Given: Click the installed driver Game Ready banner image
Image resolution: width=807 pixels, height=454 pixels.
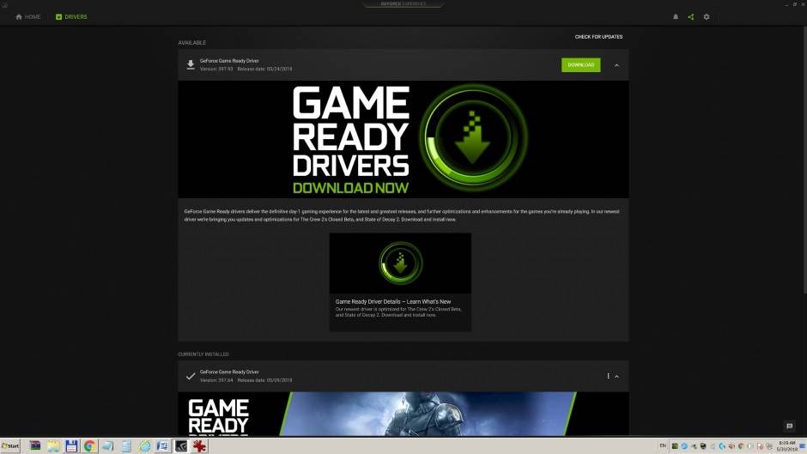Looking at the screenshot, I should (x=403, y=414).
